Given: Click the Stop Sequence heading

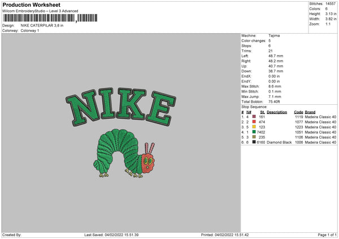Looking at the screenshot, I should point(254,107).
